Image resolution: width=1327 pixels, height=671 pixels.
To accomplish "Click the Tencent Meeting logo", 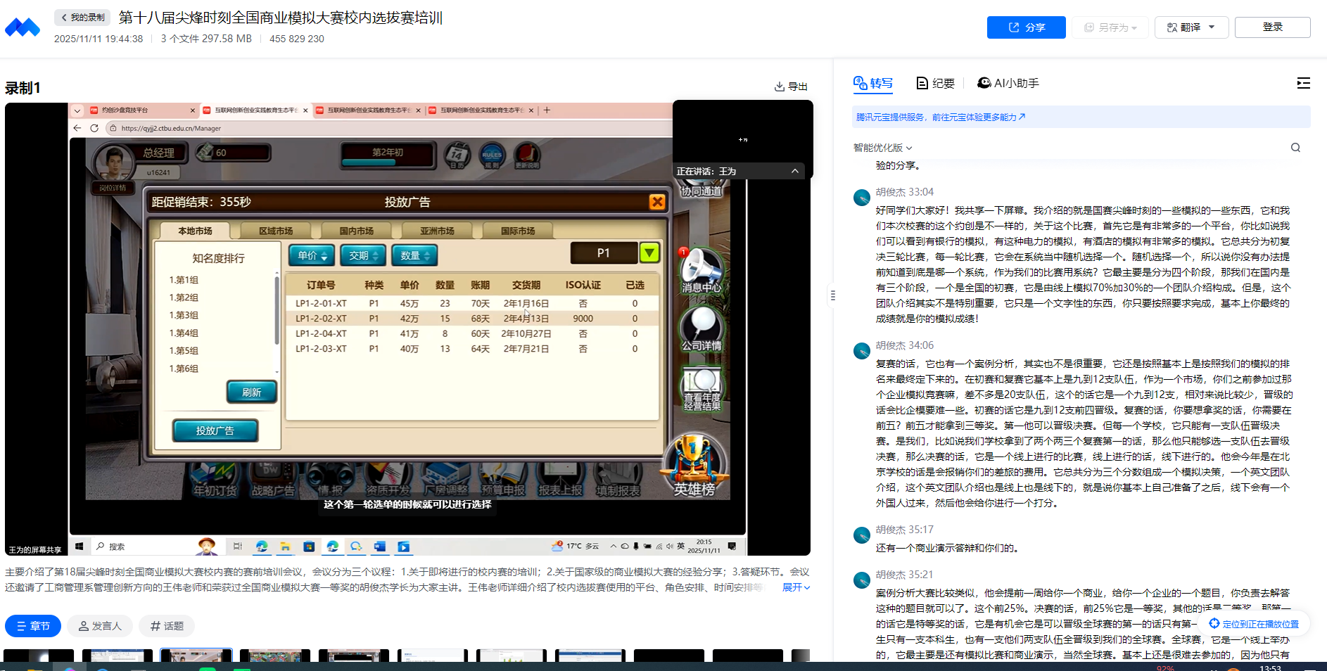I will 23,27.
